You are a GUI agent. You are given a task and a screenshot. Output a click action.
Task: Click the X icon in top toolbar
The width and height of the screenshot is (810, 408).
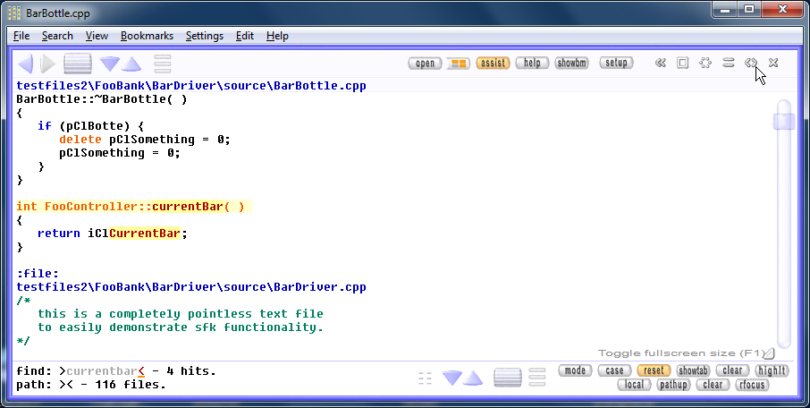[773, 64]
